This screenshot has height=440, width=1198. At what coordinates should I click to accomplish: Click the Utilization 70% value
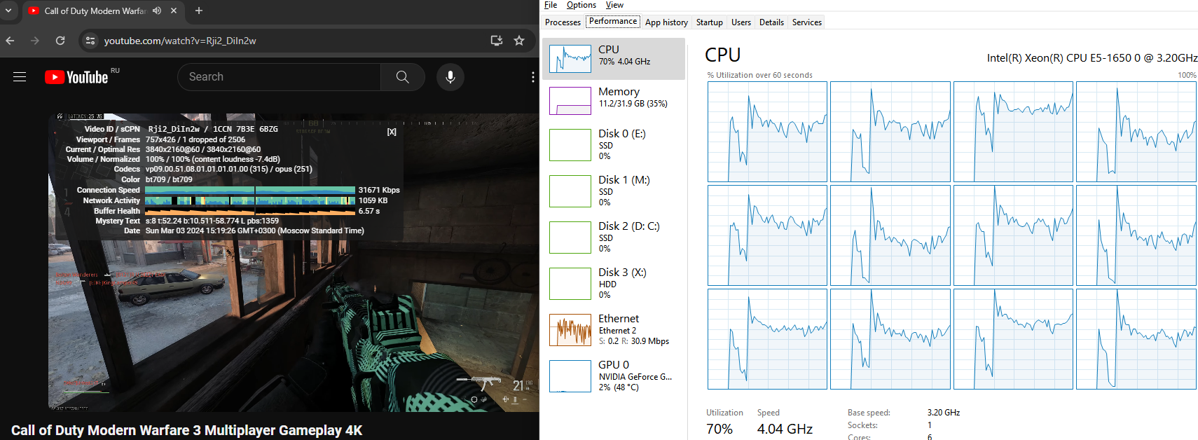[x=720, y=429]
